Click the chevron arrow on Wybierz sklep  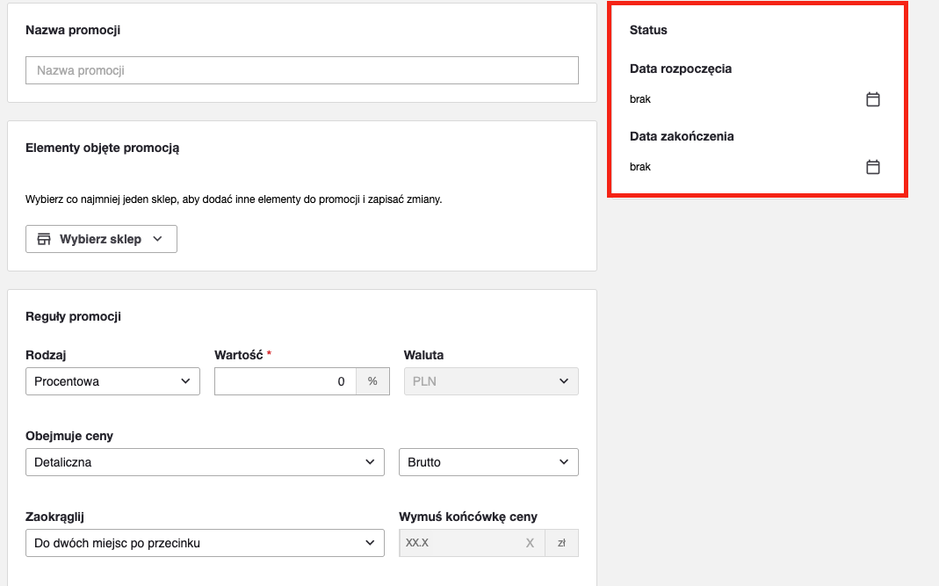(157, 239)
